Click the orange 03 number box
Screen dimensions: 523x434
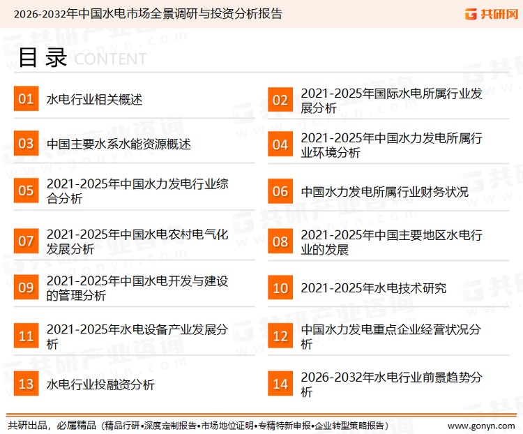(26, 143)
